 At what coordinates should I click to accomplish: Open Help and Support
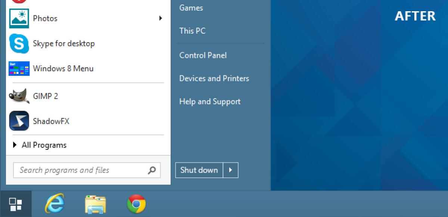(x=210, y=101)
